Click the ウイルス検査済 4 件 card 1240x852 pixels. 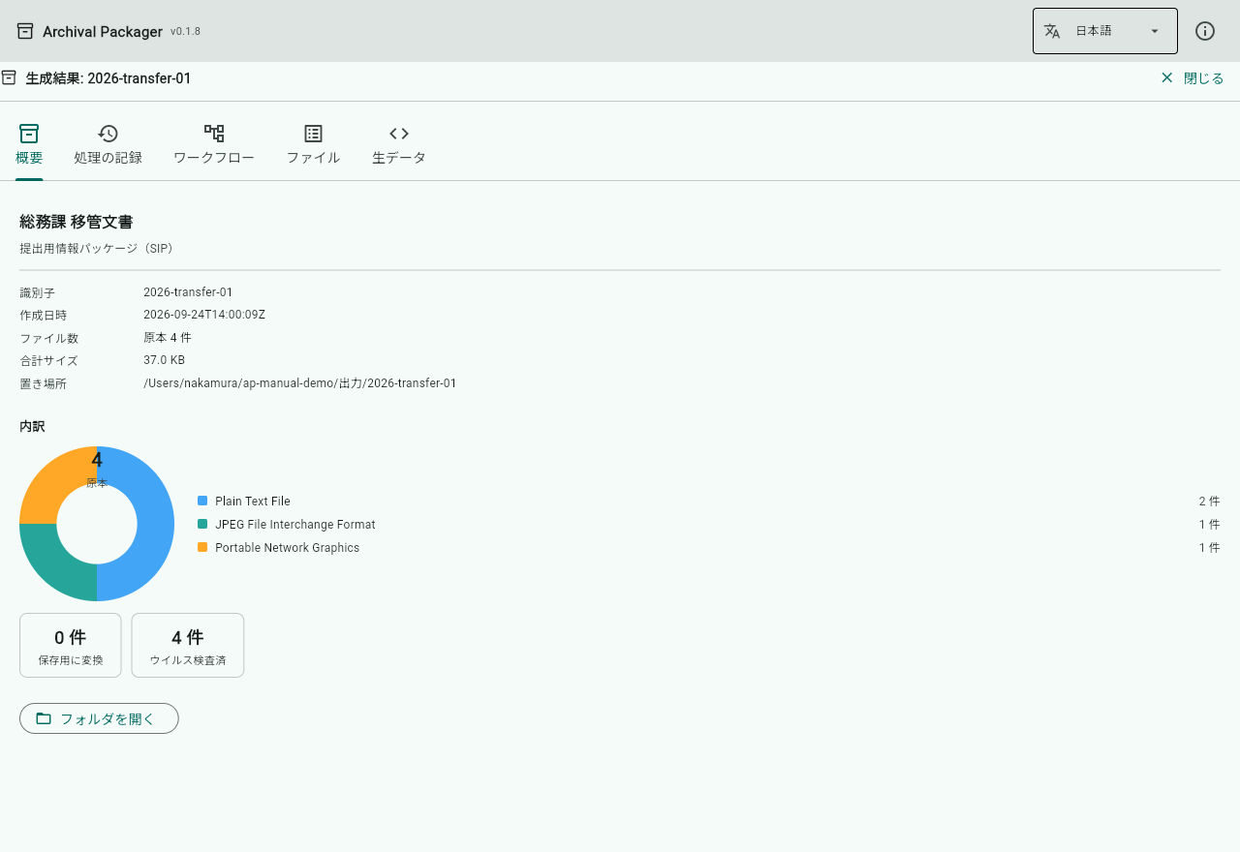[x=188, y=645]
